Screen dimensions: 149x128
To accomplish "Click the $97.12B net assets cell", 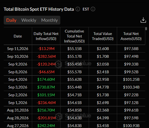I will coord(131,103).
